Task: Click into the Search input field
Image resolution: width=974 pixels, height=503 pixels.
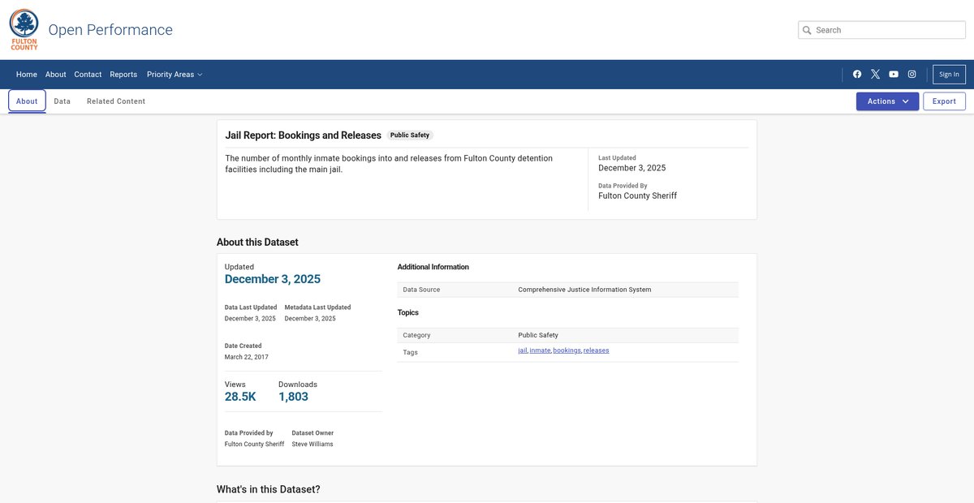Action: 885,30
